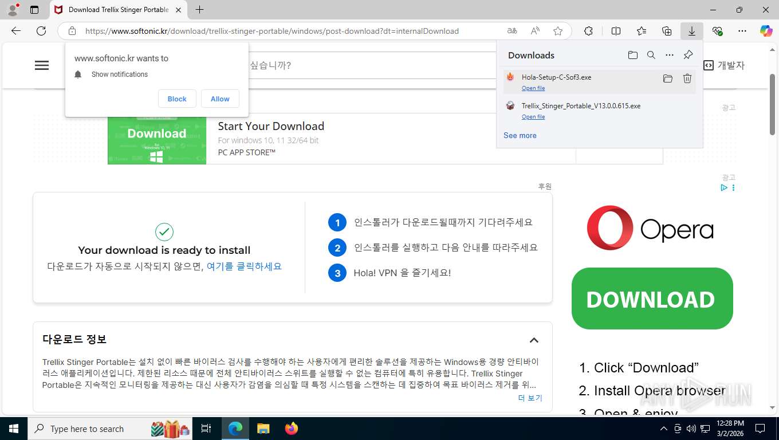
Task: Open Browser essentials heart icon
Action: (x=717, y=31)
